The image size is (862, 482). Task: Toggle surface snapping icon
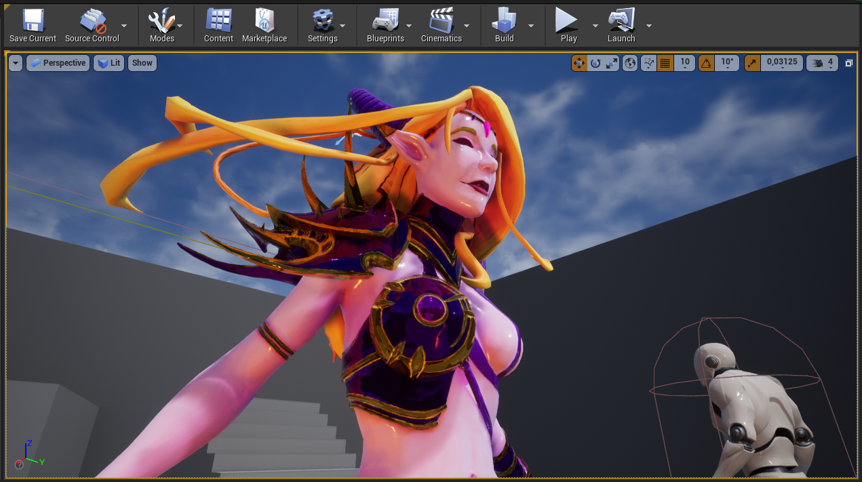click(x=649, y=63)
